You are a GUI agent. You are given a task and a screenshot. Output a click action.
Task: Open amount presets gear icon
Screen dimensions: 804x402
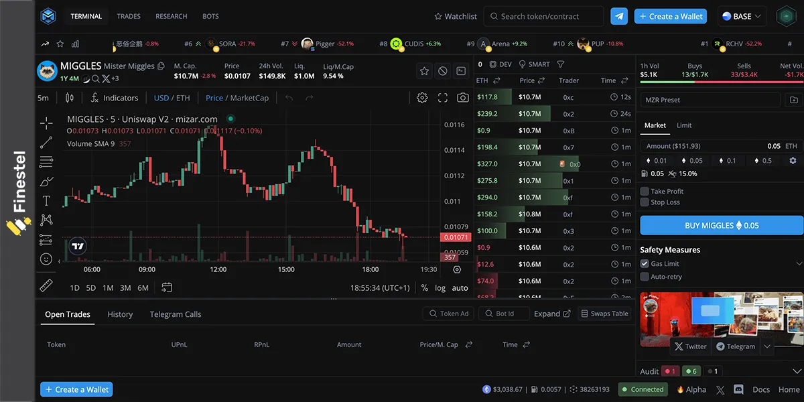click(793, 161)
